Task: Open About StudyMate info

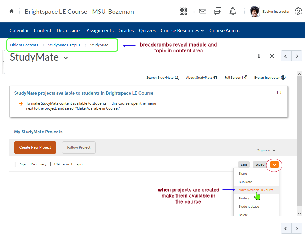Action: click(202, 78)
